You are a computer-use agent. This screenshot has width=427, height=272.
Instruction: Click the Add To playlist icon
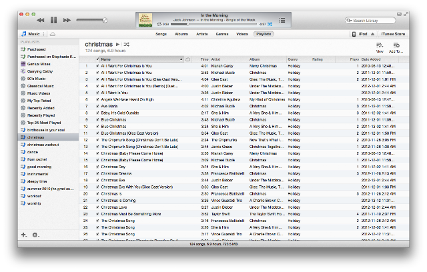coord(396,47)
